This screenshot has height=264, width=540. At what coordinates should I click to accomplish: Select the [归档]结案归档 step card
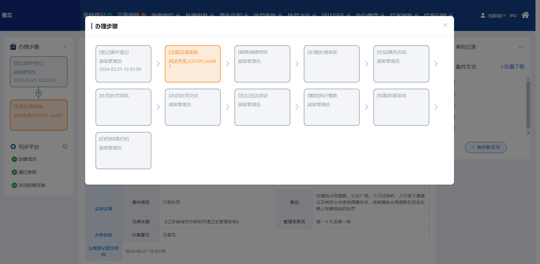(123, 151)
